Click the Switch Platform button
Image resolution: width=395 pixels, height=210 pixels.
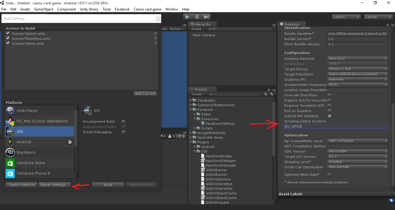point(22,185)
